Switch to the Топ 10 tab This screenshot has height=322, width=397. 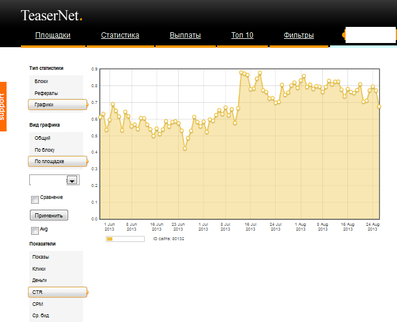coord(242,35)
